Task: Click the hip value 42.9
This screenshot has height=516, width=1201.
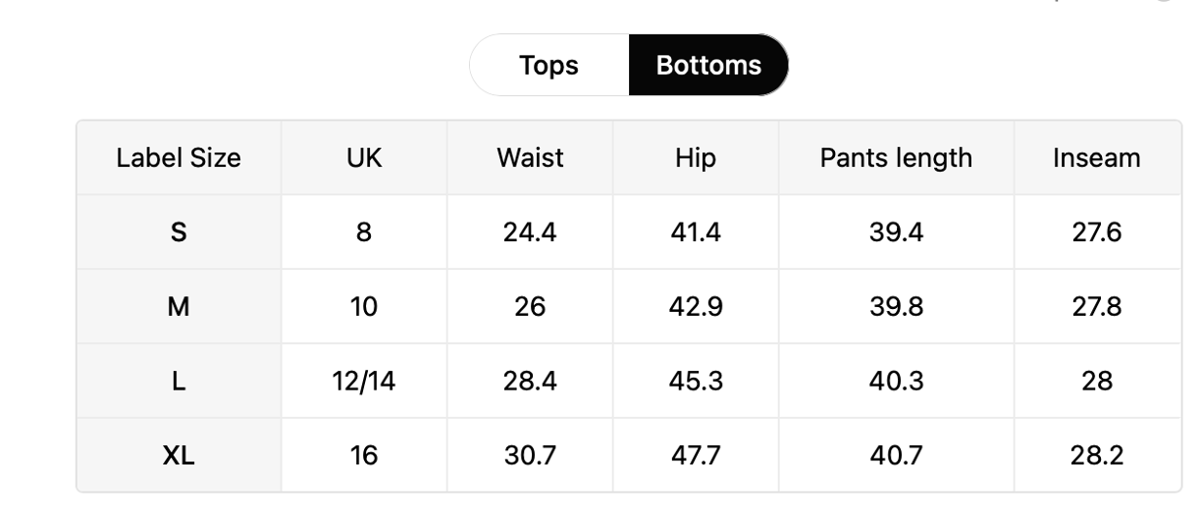Action: 696,307
